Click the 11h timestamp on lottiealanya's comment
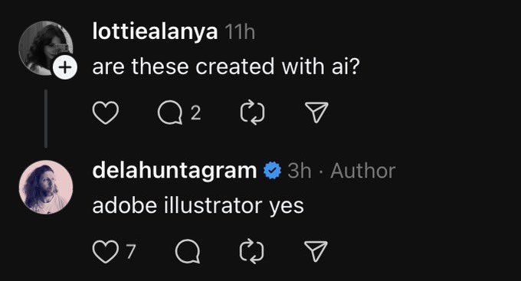Viewport: 521px width, 281px height. pyautogui.click(x=240, y=32)
